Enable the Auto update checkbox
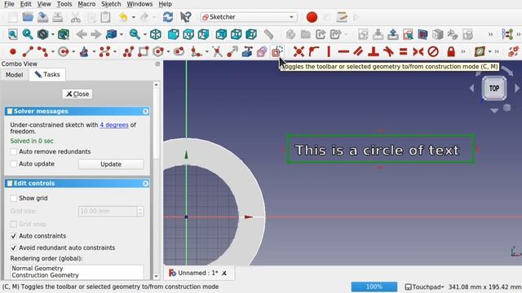522x293 pixels. pos(14,164)
